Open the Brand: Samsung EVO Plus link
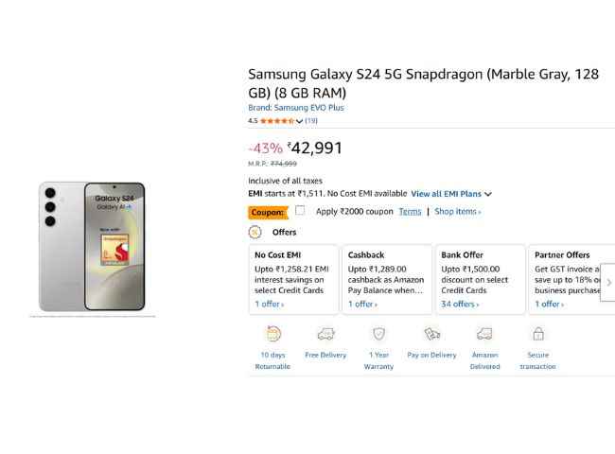This screenshot has width=615, height=454. pos(295,108)
